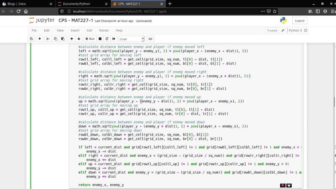This screenshot has width=336, height=189.
Task: Open the View menu
Action: pos(60,30)
